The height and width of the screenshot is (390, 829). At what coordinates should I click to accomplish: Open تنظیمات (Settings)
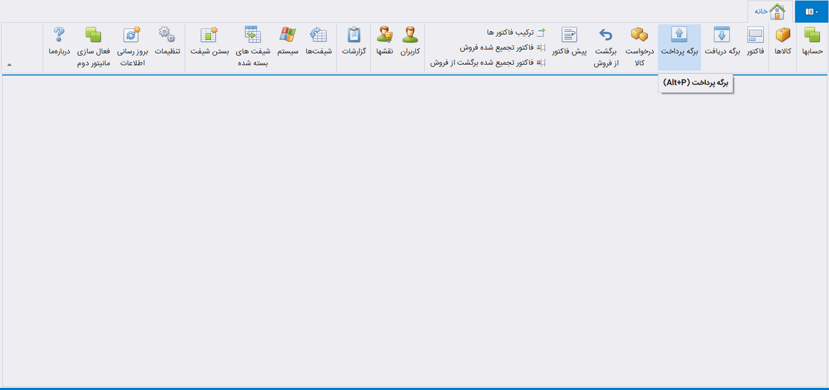coord(167,46)
